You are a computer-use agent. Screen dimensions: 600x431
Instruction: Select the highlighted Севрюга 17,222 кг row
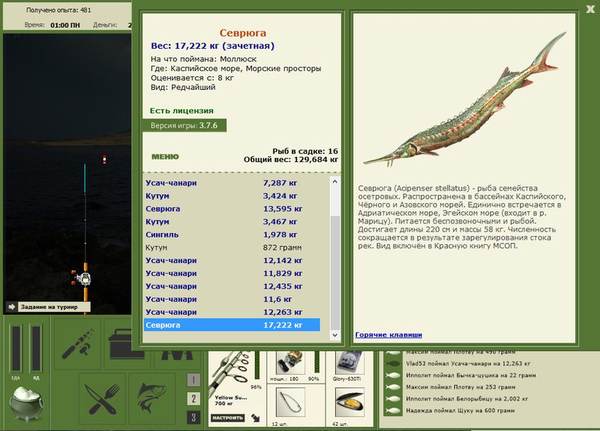(232, 325)
